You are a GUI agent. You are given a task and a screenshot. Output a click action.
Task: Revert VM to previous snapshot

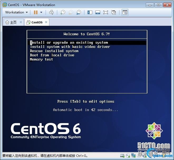point(71,12)
